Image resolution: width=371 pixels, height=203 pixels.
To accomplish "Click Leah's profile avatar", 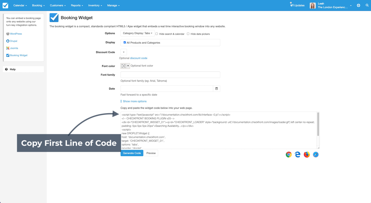I will [313, 5].
